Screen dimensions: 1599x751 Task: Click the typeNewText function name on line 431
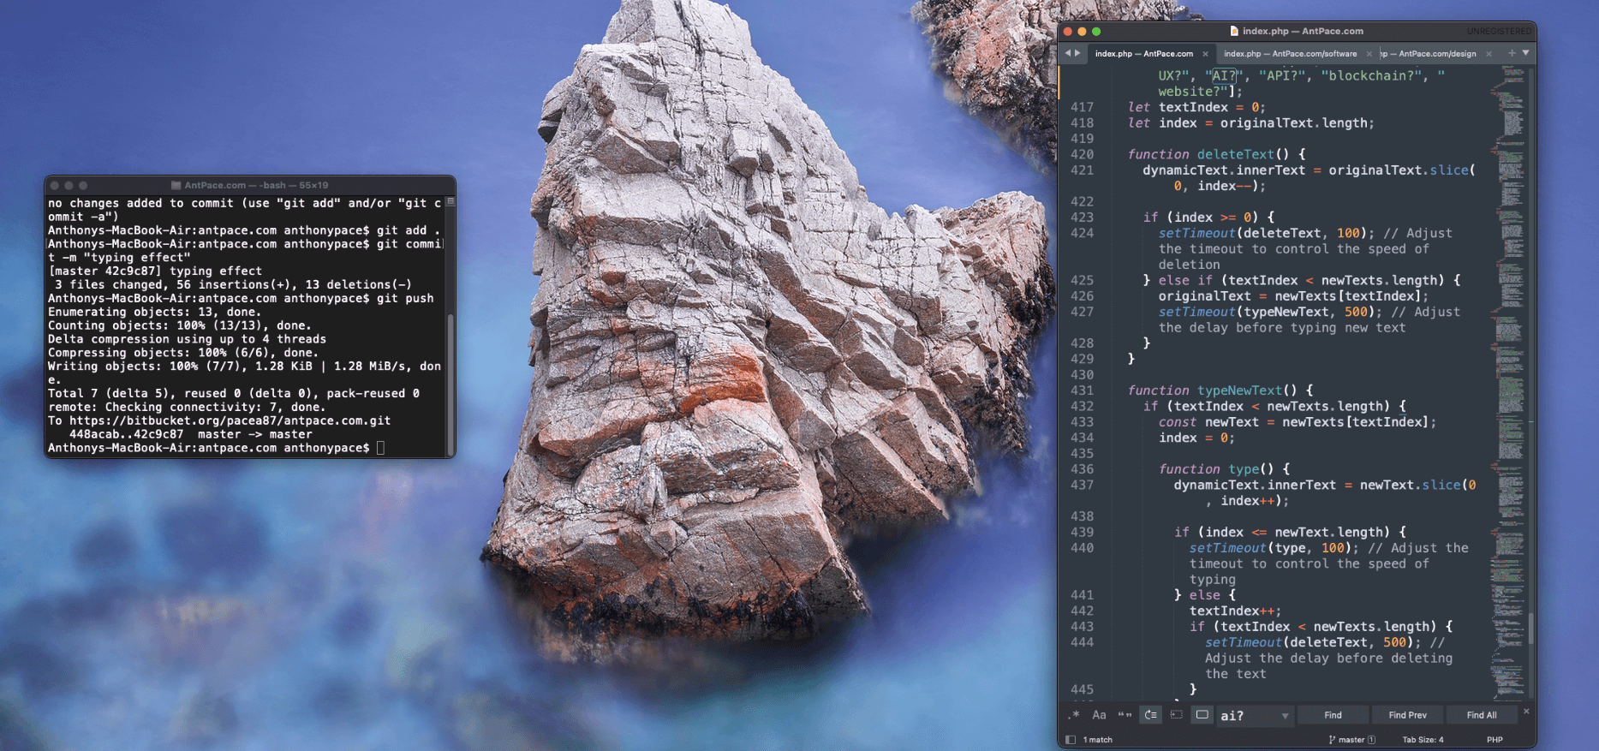point(1239,390)
